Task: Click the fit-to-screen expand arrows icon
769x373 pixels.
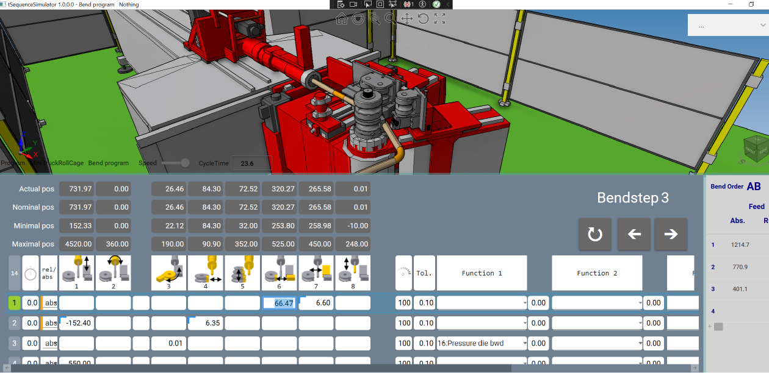Action: [x=439, y=19]
